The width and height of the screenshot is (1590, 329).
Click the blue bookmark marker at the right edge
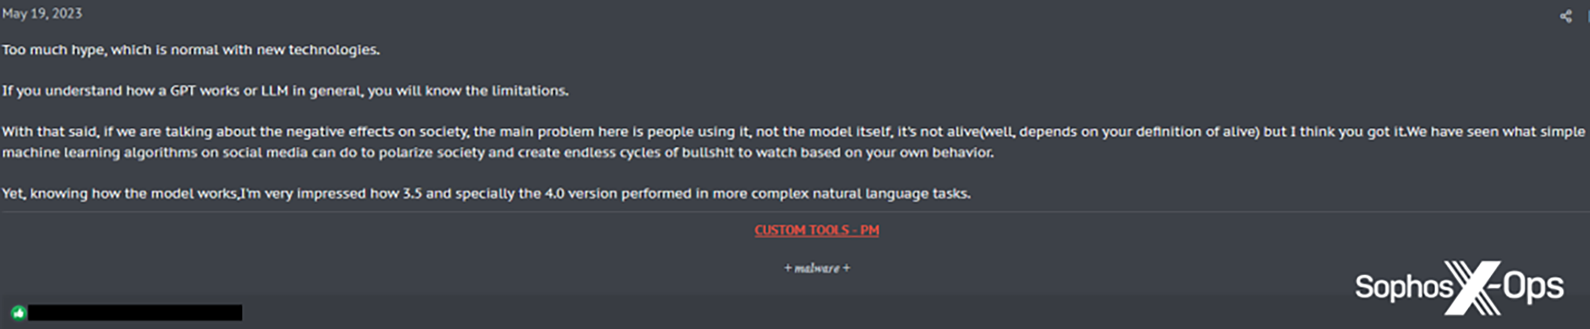pos(1588,17)
